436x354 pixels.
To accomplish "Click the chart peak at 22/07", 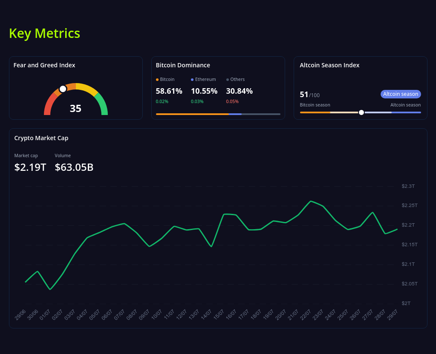I will (x=311, y=201).
